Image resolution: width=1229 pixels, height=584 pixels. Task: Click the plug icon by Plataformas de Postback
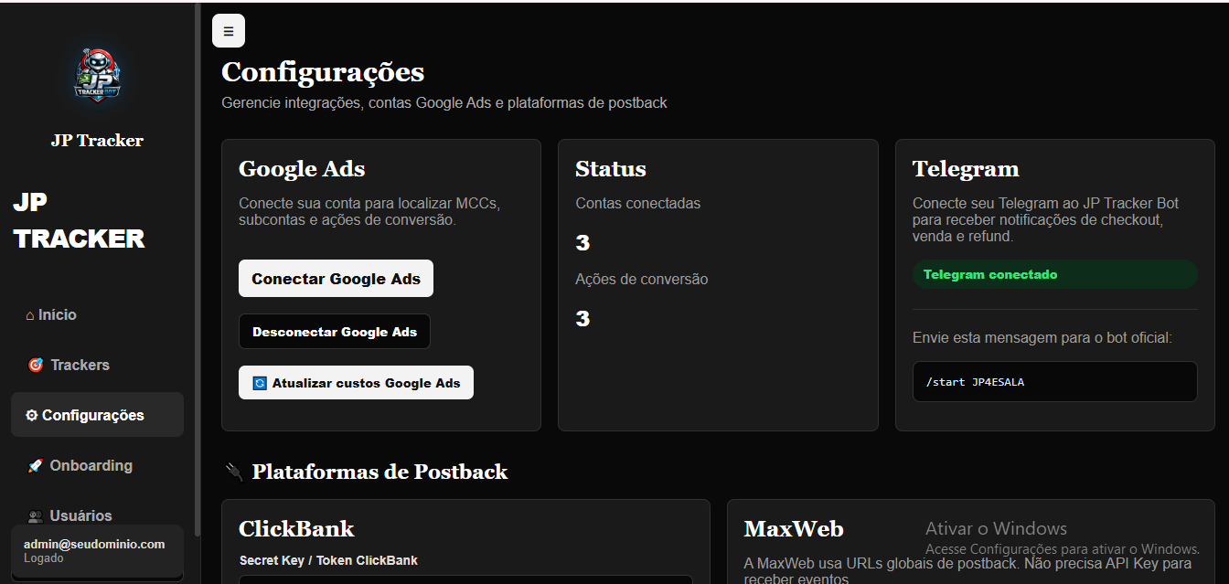pyautogui.click(x=233, y=472)
